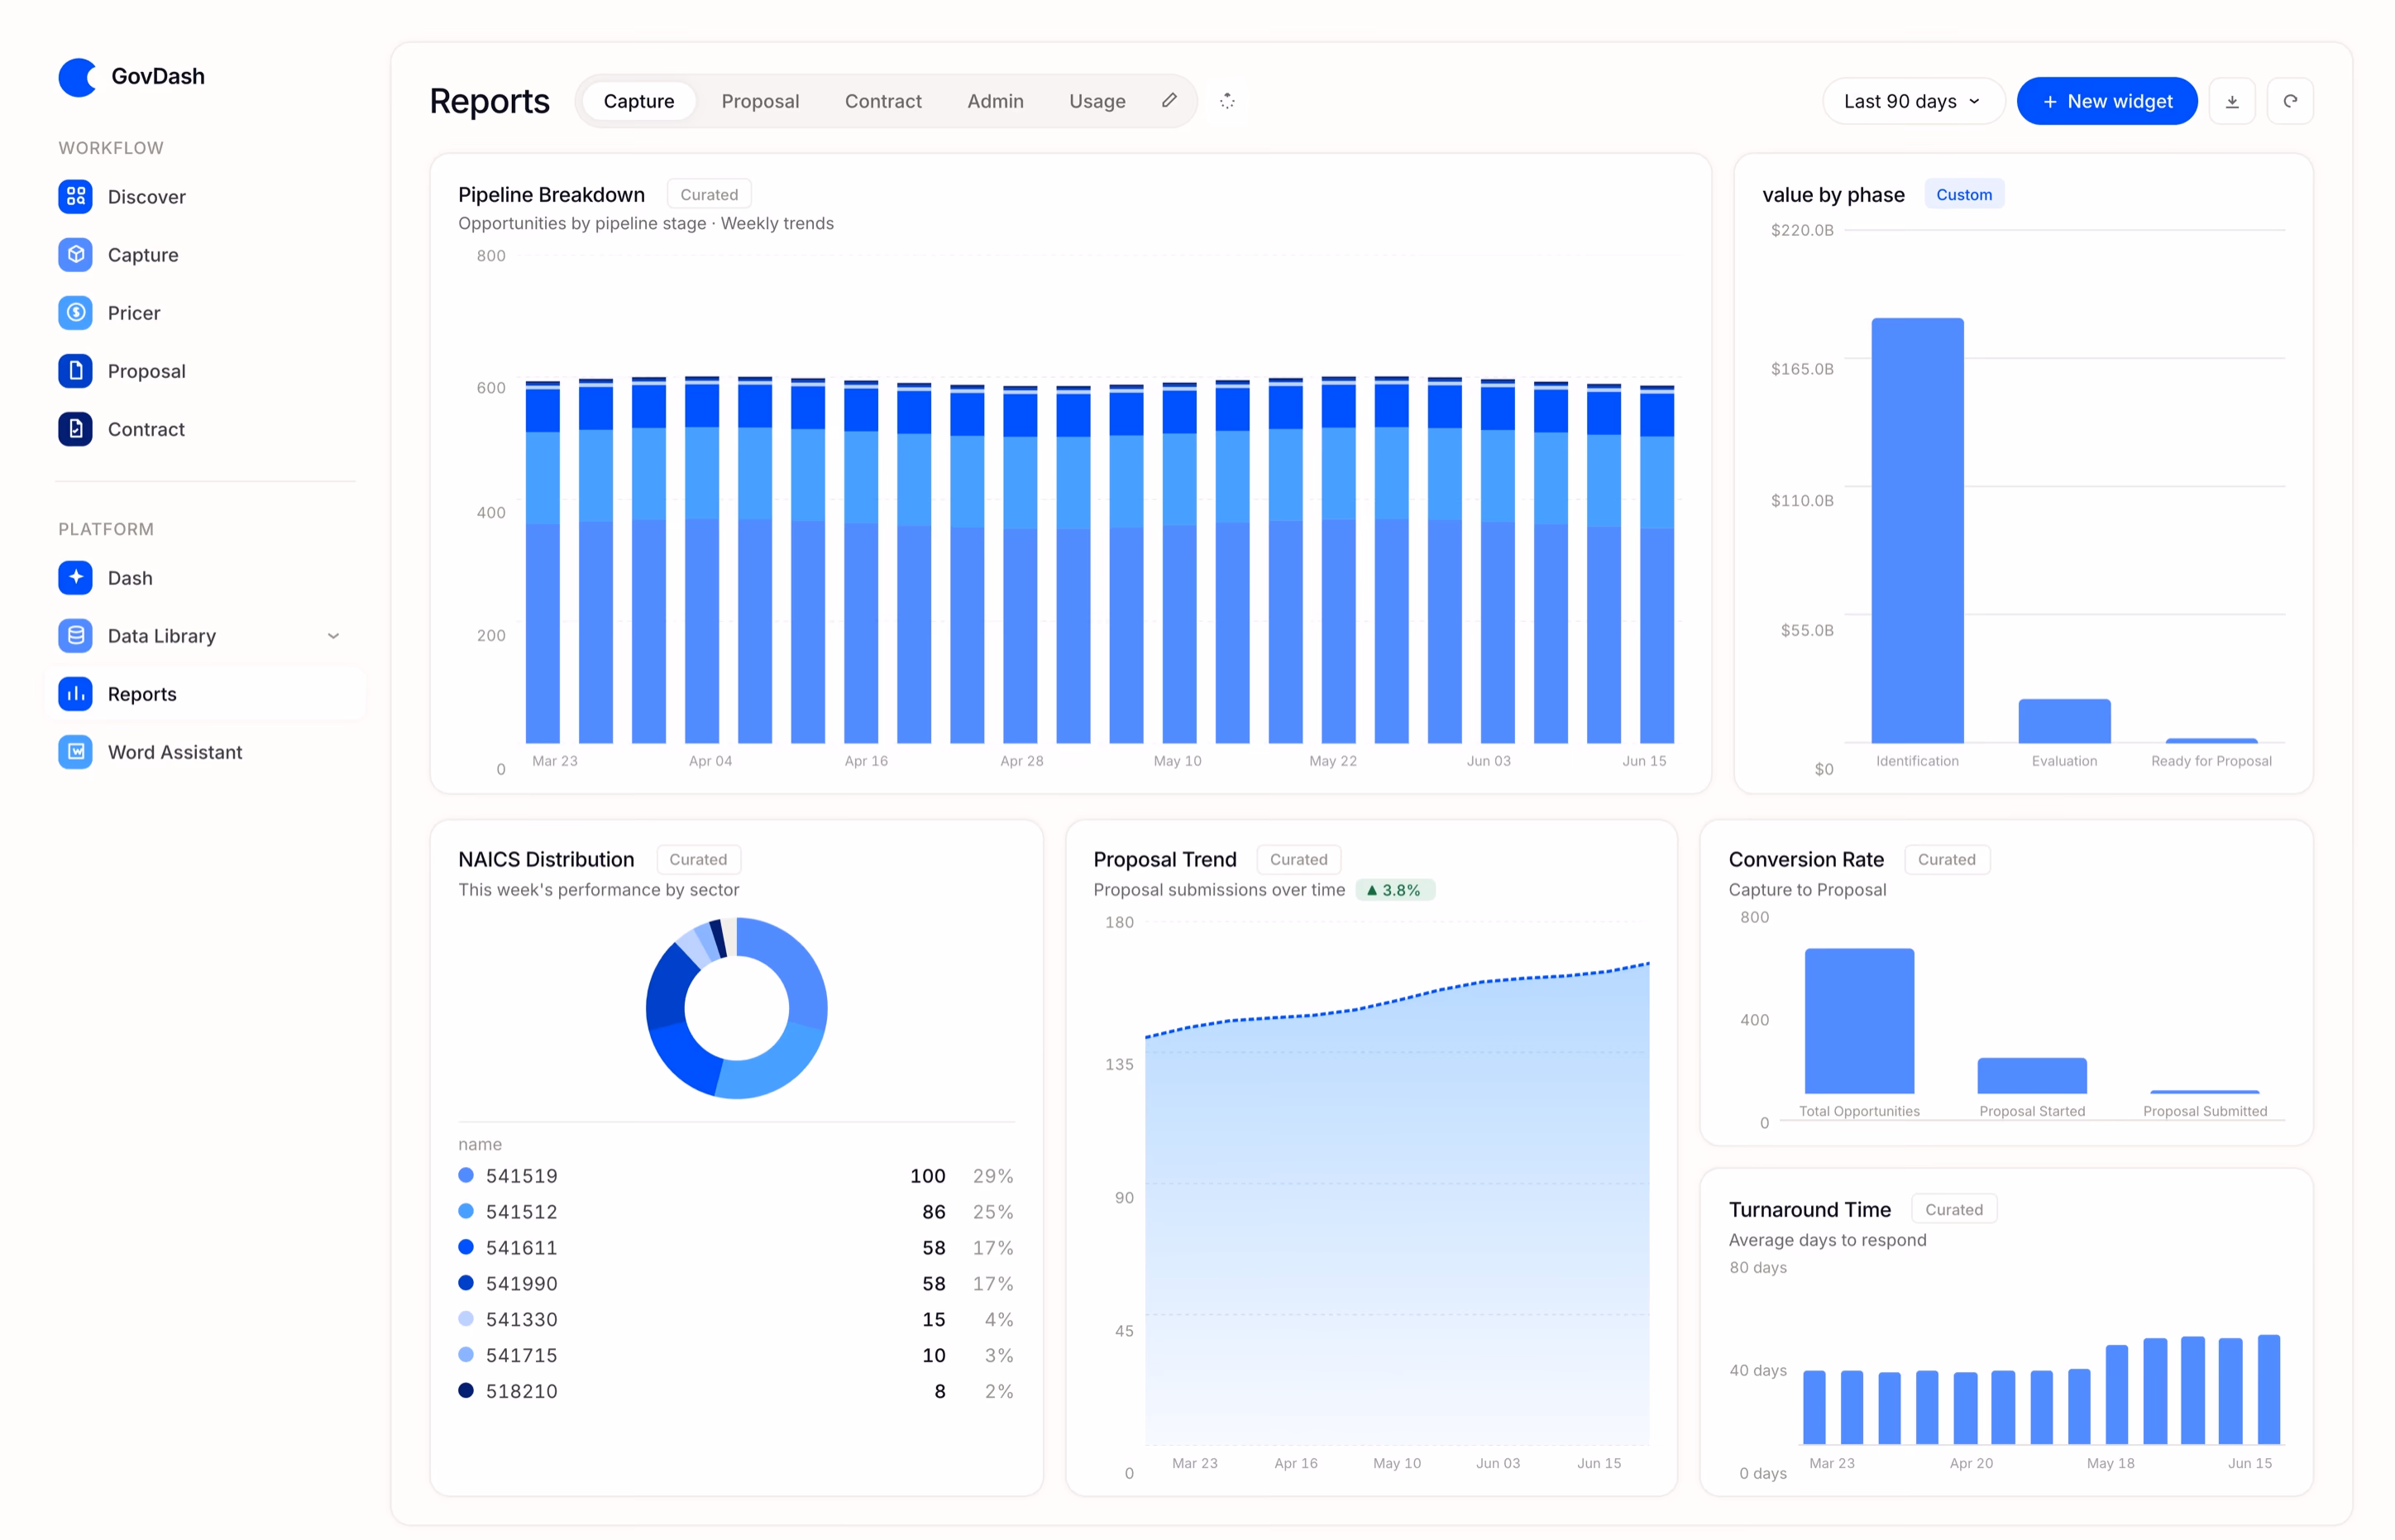
Task: Open the Last 90 days dropdown
Action: tap(1912, 101)
